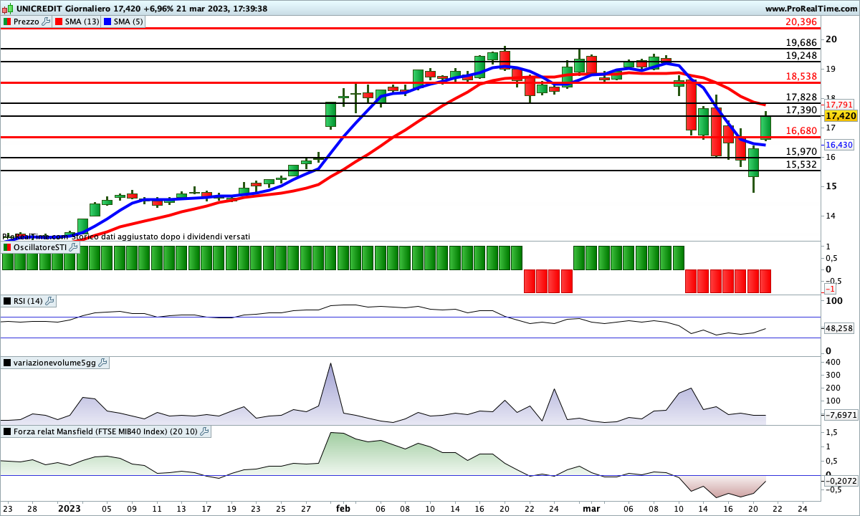Image resolution: width=860 pixels, height=516 pixels.
Task: Click the OscillatoreSTI -1 value tag
Action: point(829,289)
